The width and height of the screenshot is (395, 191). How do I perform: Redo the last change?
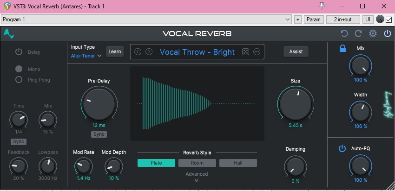(x=358, y=33)
